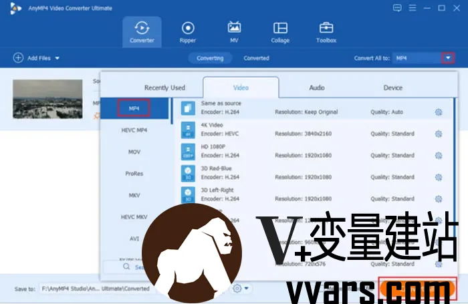Open settings gear for Same as source
Screen dimensions: 468x304
[439, 112]
